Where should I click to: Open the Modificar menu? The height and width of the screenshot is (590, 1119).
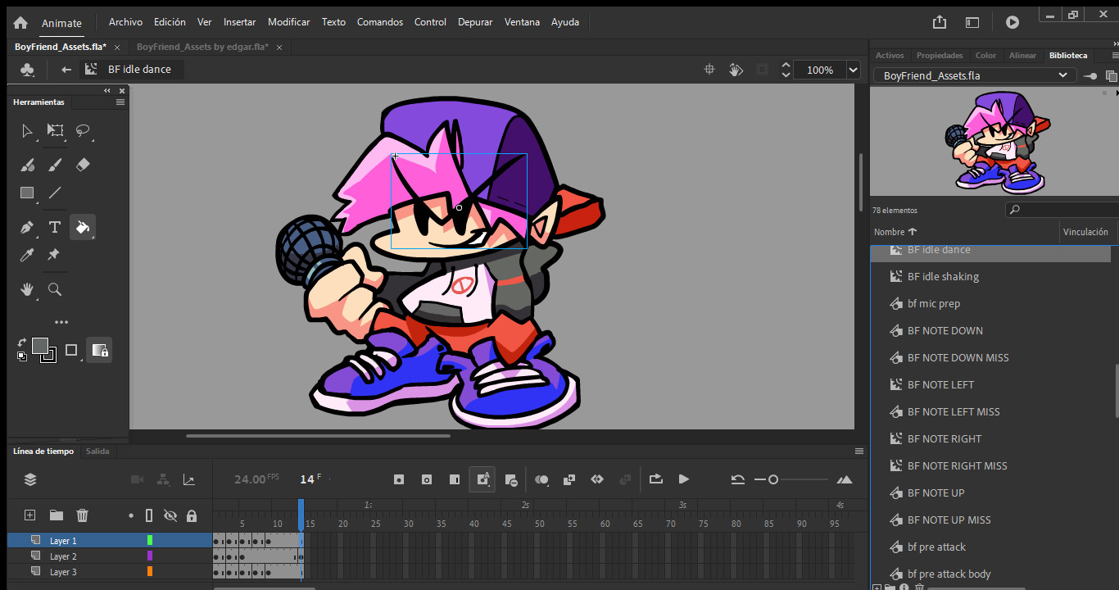pos(288,22)
